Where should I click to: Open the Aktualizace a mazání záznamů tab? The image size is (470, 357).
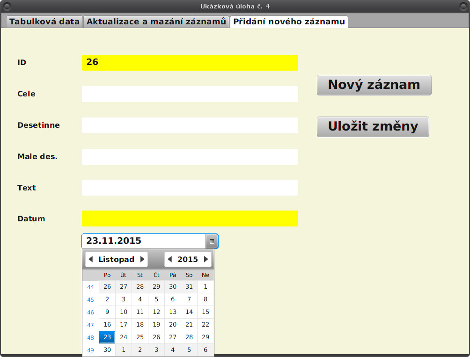[x=156, y=21]
